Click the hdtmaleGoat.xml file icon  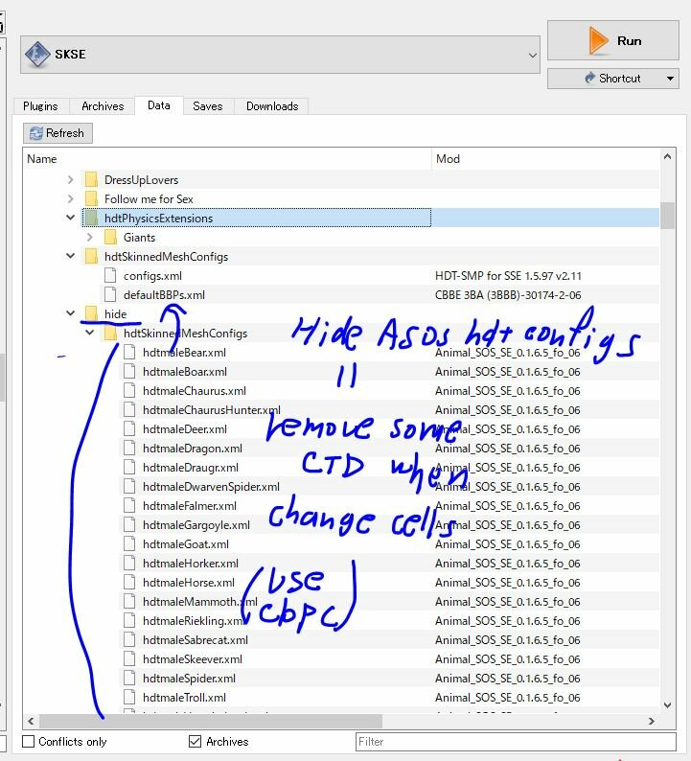pos(129,544)
